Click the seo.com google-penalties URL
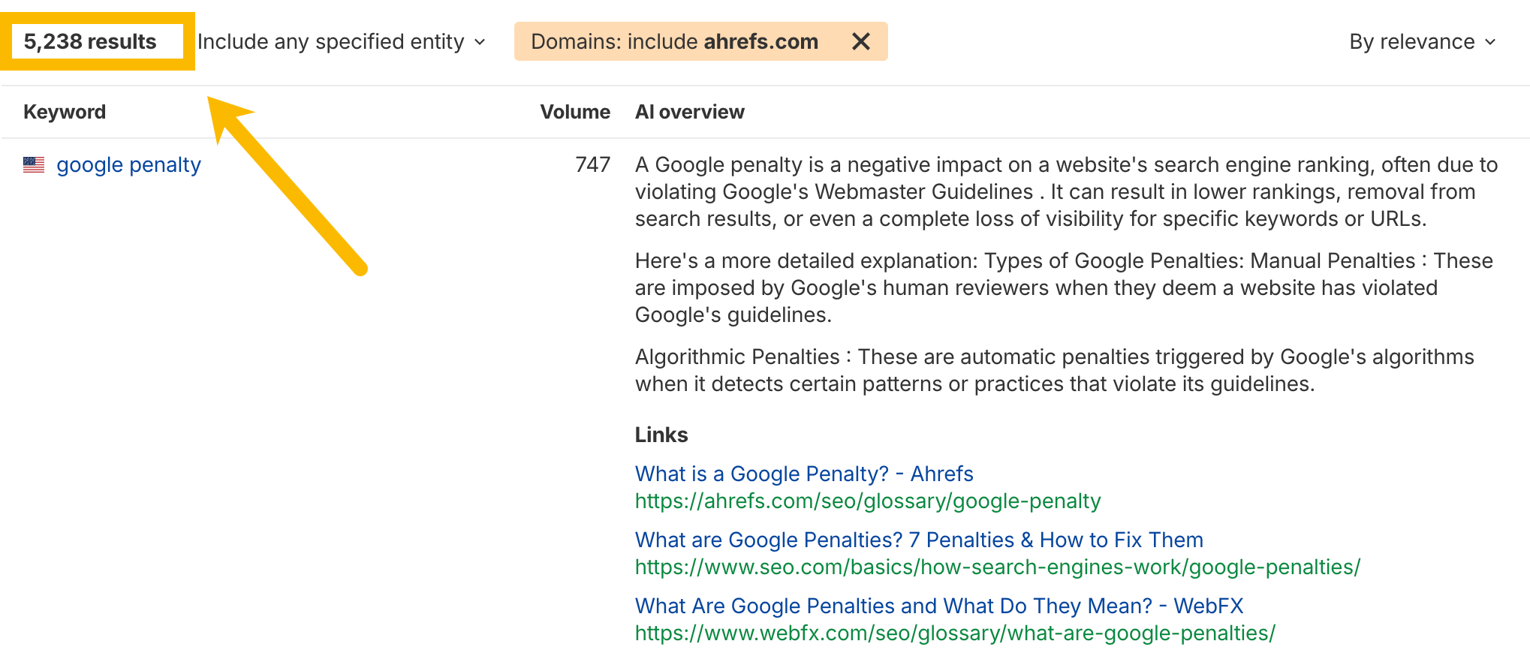This screenshot has width=1530, height=656. click(x=997, y=567)
